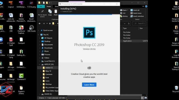Select Downloads in navigation pane
This screenshot has height=100, width=179.
coord(47,48)
